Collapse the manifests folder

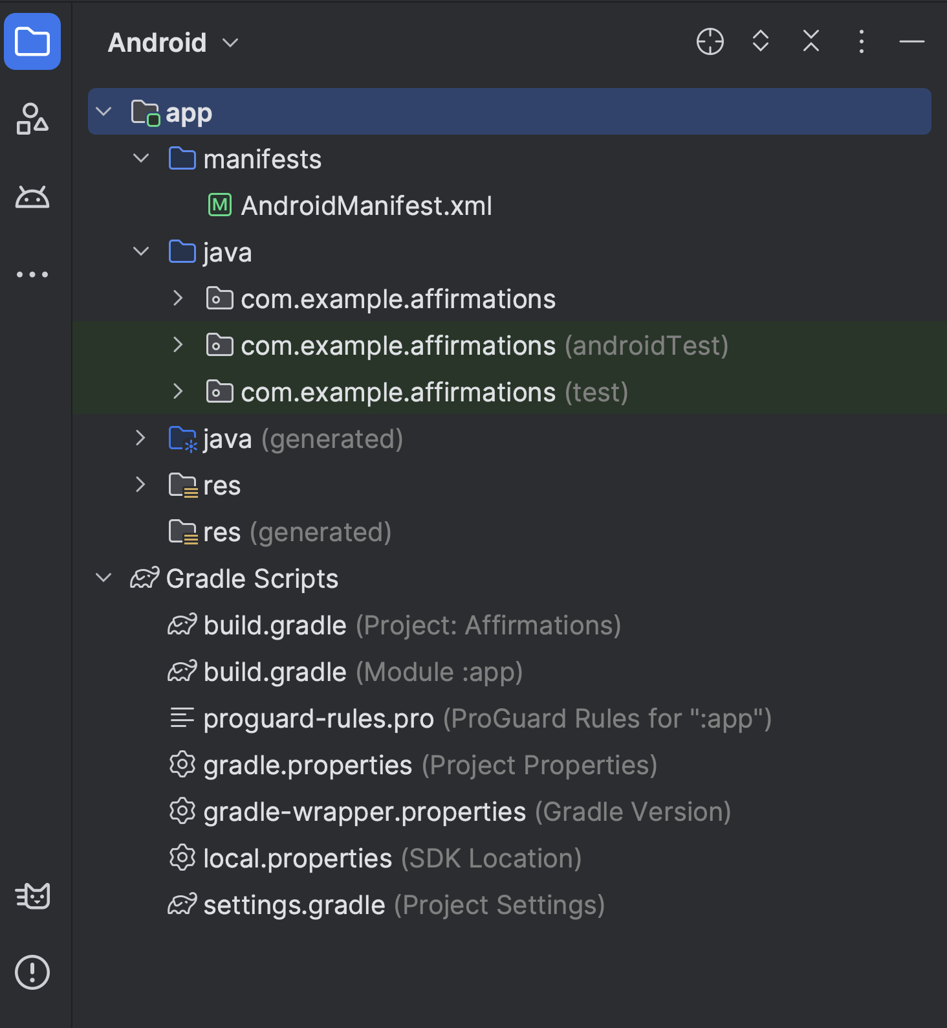click(x=141, y=159)
